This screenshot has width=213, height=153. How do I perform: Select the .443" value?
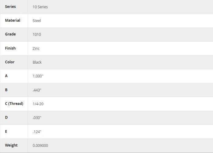[37, 90]
